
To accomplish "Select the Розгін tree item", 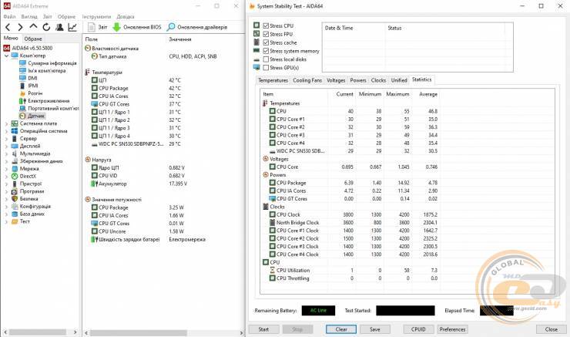I will tap(35, 93).
